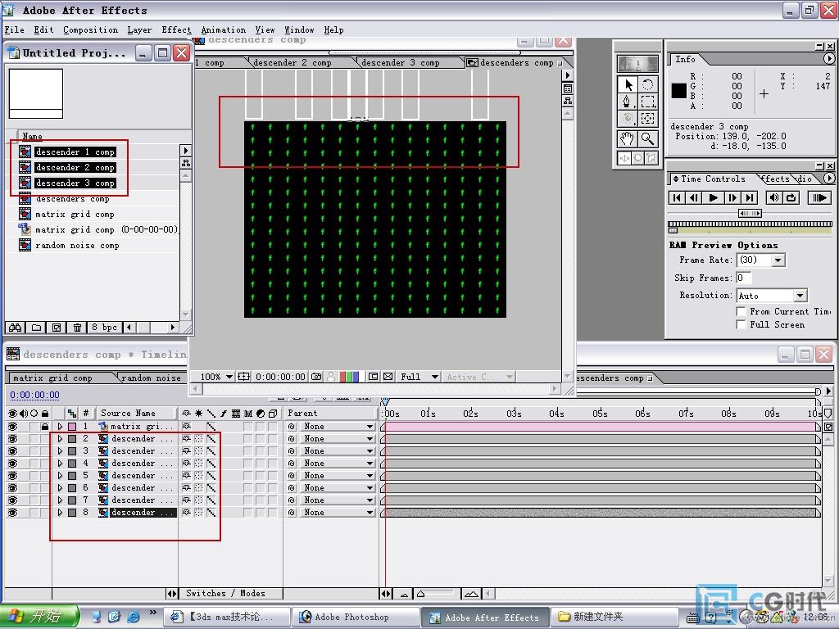This screenshot has width=839, height=629.
Task: Open the Composition menu
Action: click(x=90, y=30)
